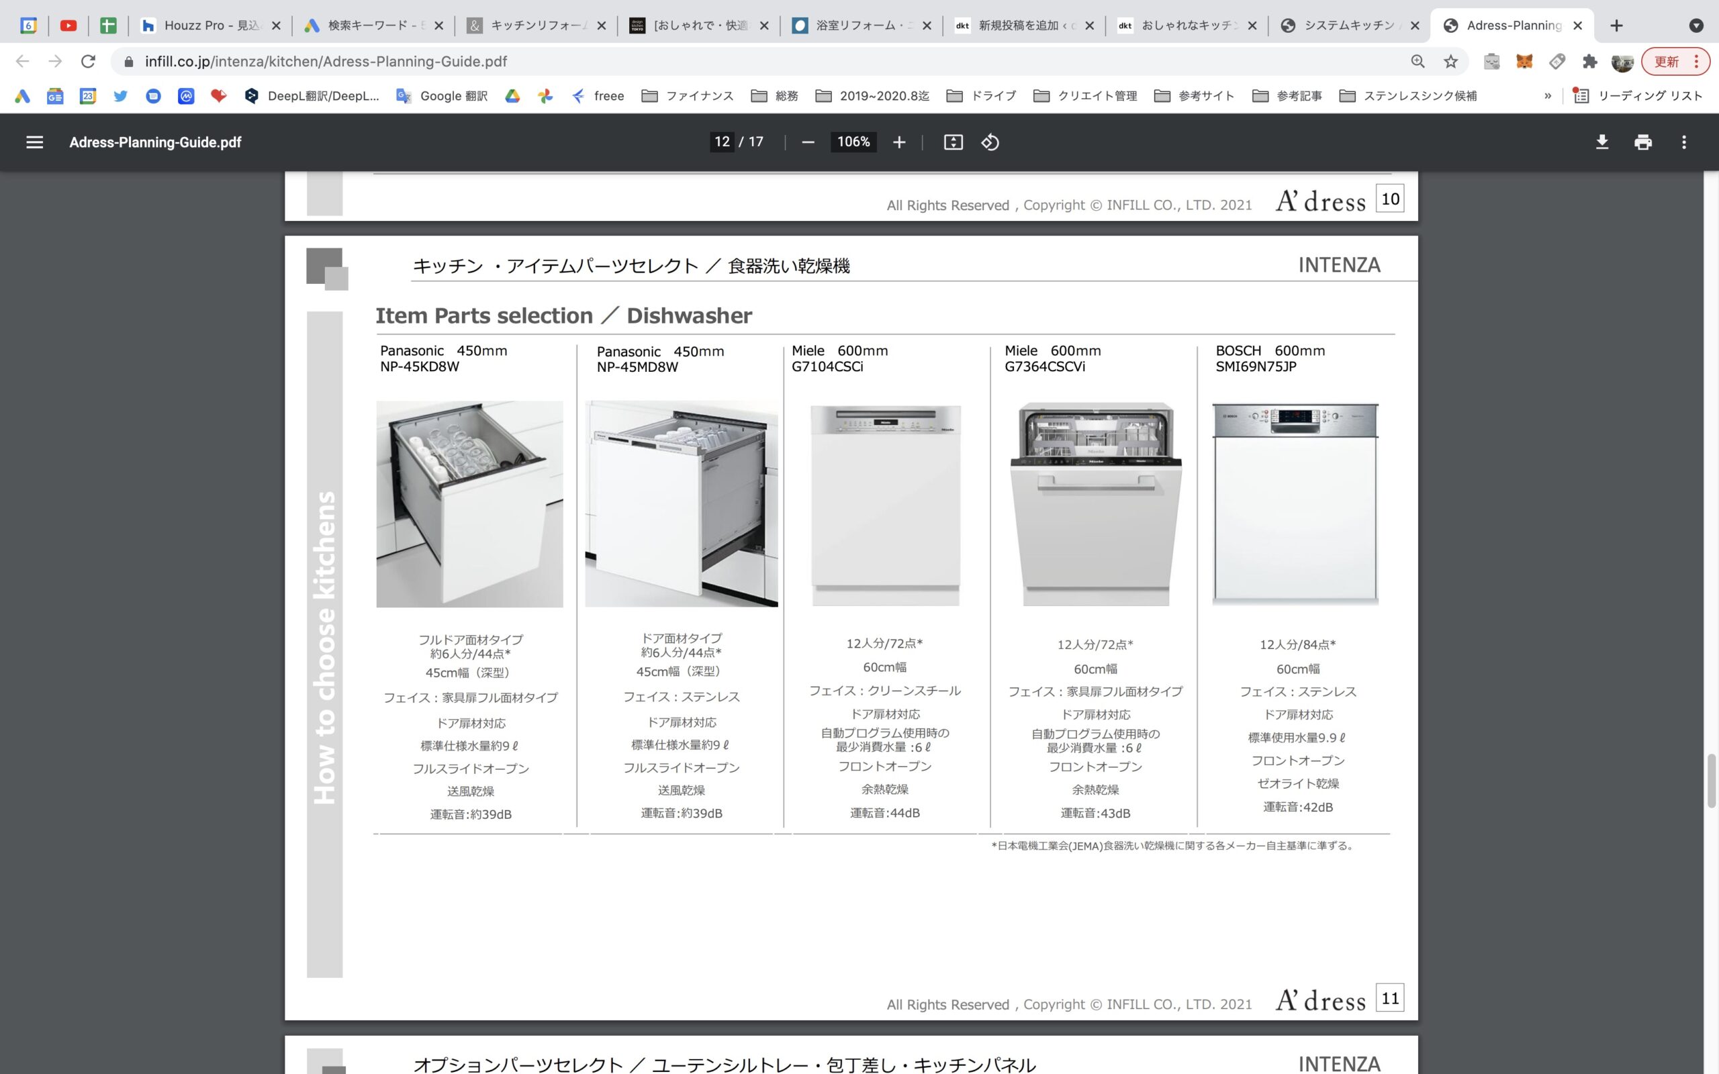
Task: Rotate the PDF counterclockwise
Action: click(990, 142)
